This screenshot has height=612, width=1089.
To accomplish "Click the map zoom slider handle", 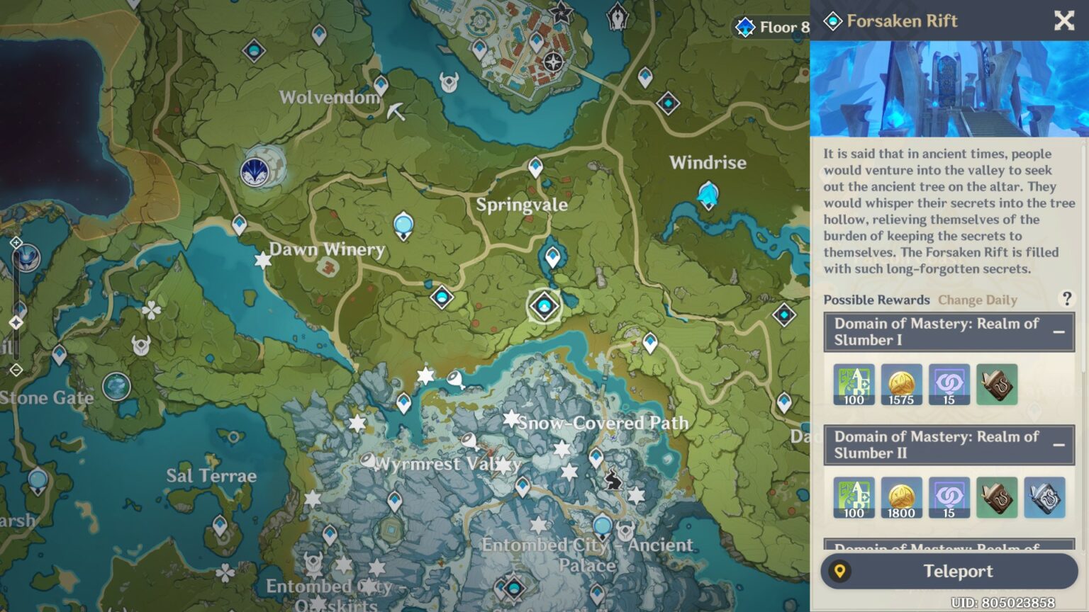I will pyautogui.click(x=16, y=323).
